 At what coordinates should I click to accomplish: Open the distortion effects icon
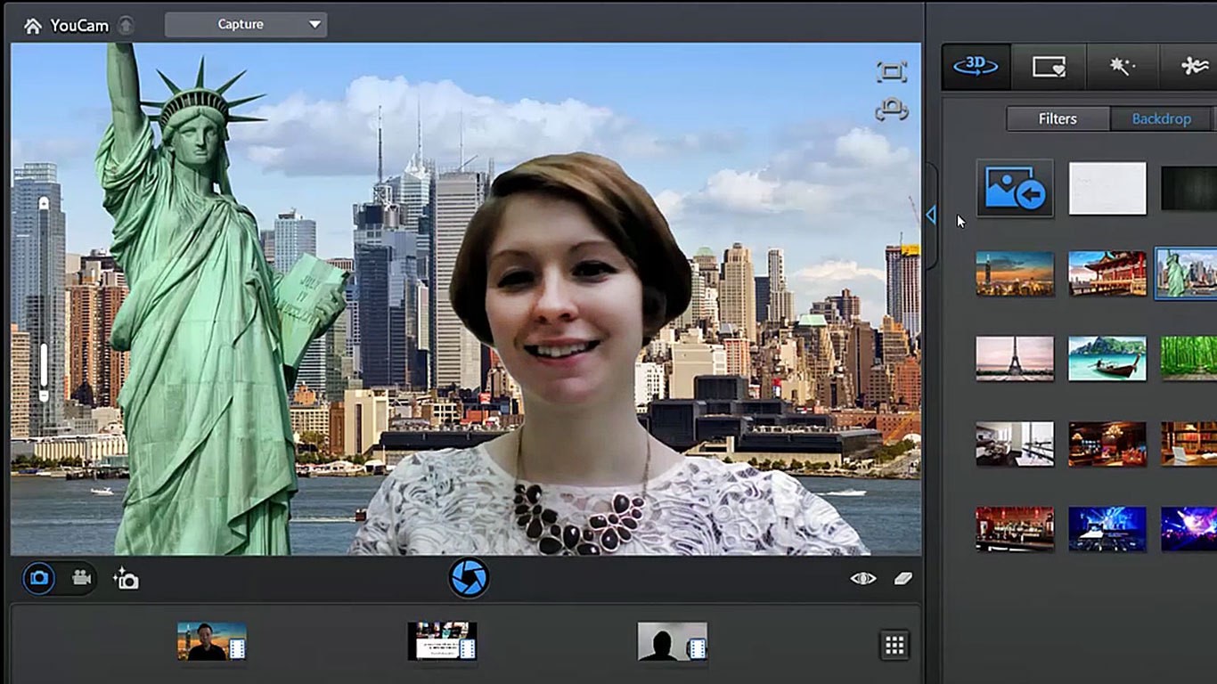(x=1194, y=67)
